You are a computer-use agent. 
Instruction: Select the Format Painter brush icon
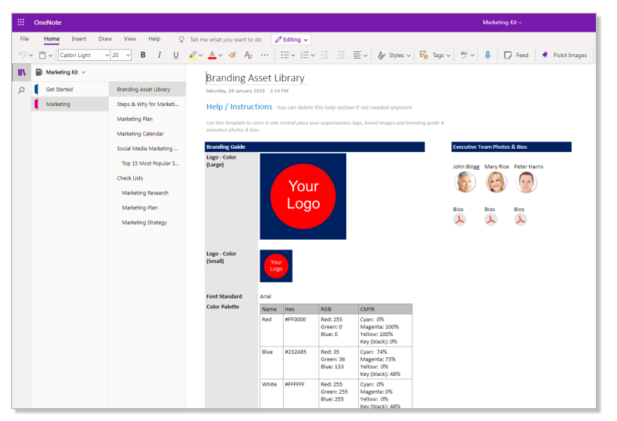click(233, 55)
